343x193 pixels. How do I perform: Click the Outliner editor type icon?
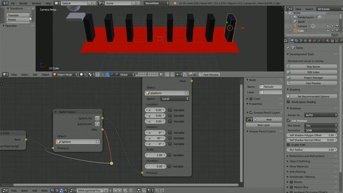289,9
